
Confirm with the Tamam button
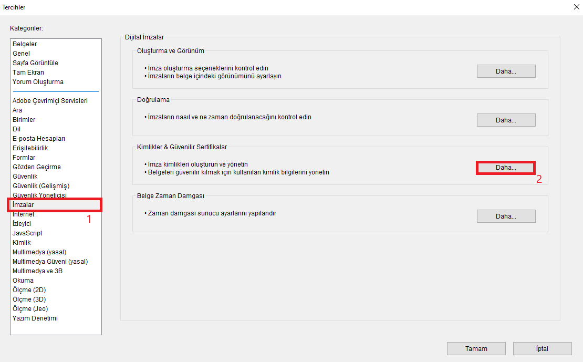pyautogui.click(x=476, y=349)
